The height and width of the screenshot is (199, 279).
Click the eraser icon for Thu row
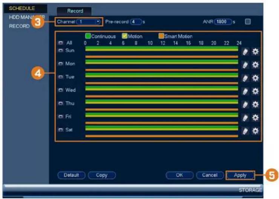coord(245,105)
